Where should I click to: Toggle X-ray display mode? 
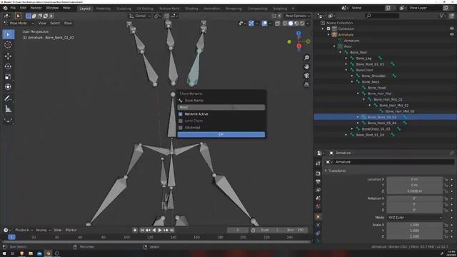(278, 24)
